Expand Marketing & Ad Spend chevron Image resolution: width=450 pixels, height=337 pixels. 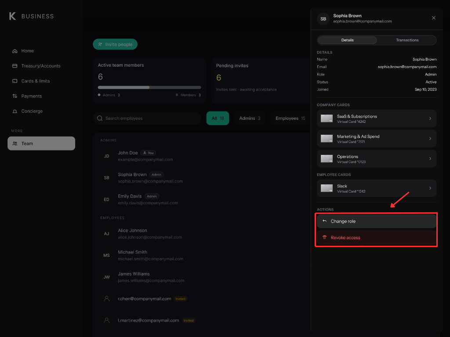430,139
